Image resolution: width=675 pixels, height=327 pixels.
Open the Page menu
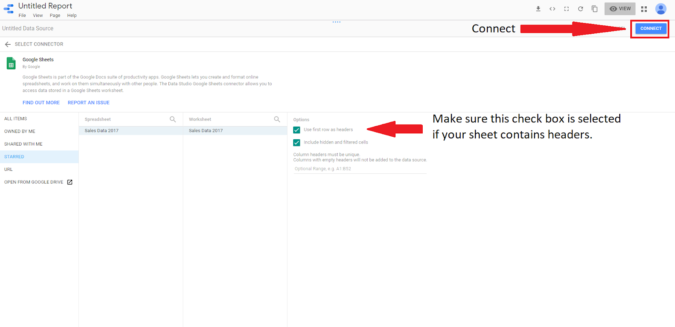pos(55,16)
